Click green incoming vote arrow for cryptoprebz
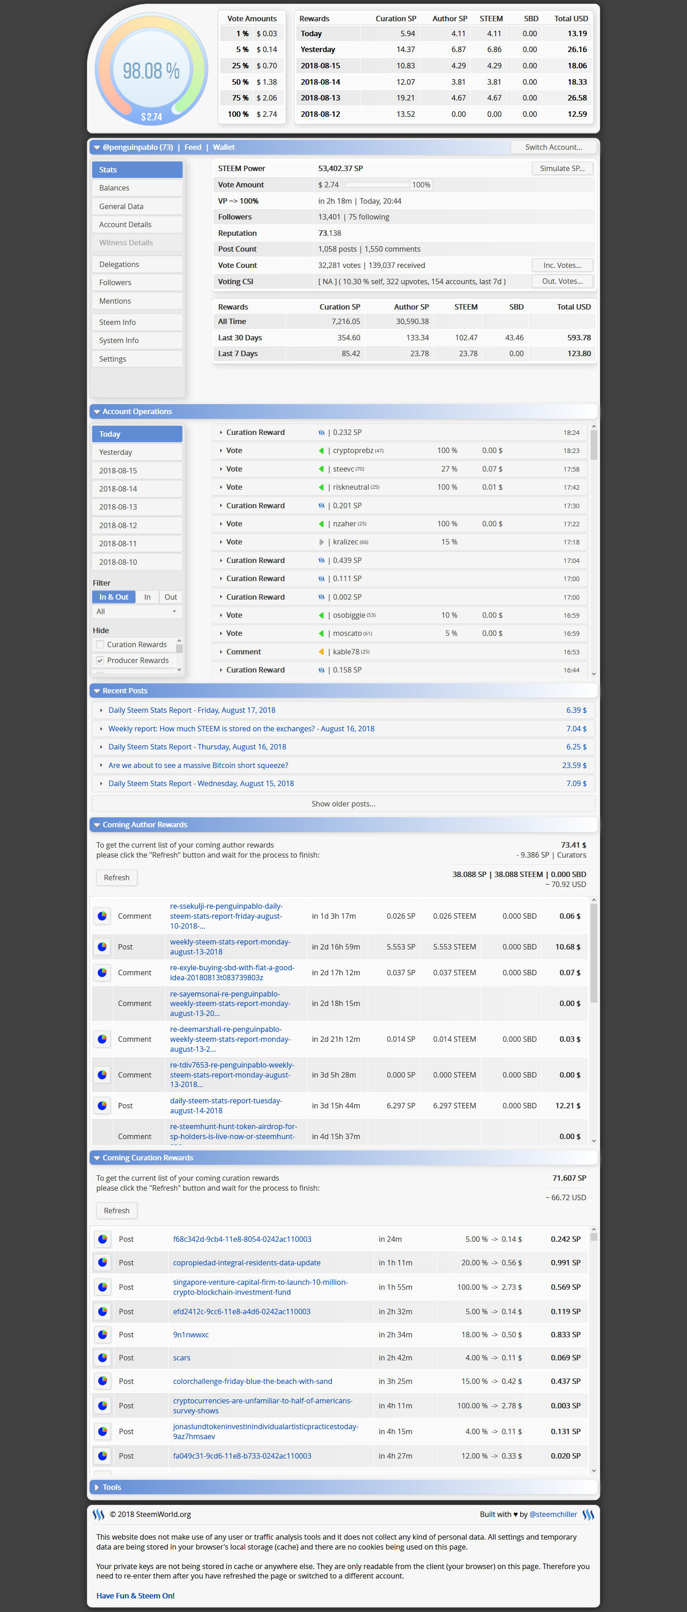Image resolution: width=687 pixels, height=1612 pixels. click(321, 451)
